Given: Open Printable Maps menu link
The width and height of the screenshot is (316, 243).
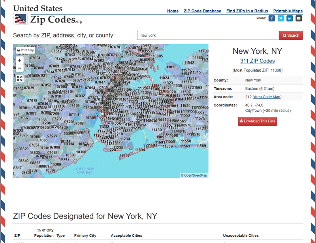Looking at the screenshot, I should point(288,11).
